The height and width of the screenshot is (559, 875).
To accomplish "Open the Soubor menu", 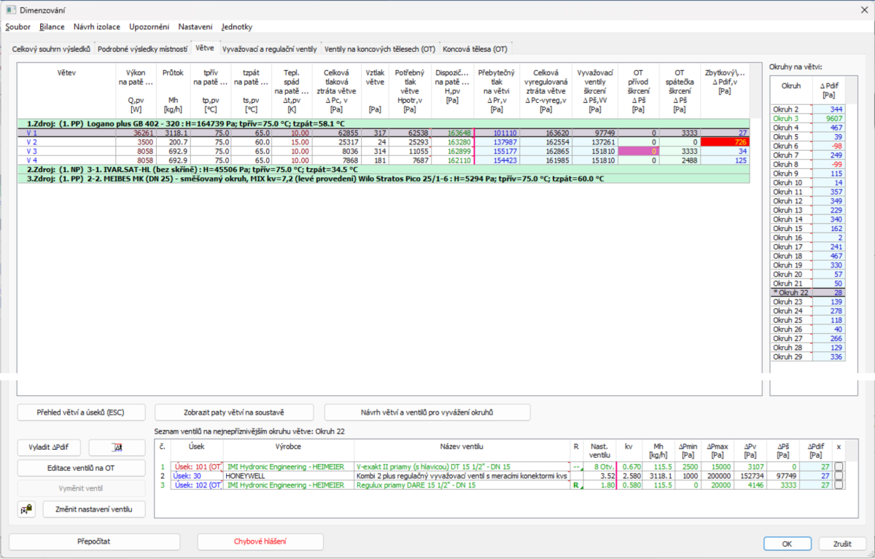I will pos(18,27).
